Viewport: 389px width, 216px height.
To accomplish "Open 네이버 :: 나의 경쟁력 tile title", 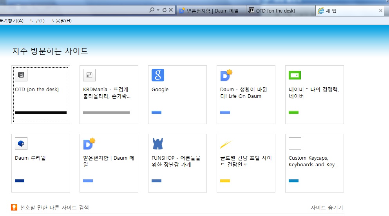I will pos(314,93).
